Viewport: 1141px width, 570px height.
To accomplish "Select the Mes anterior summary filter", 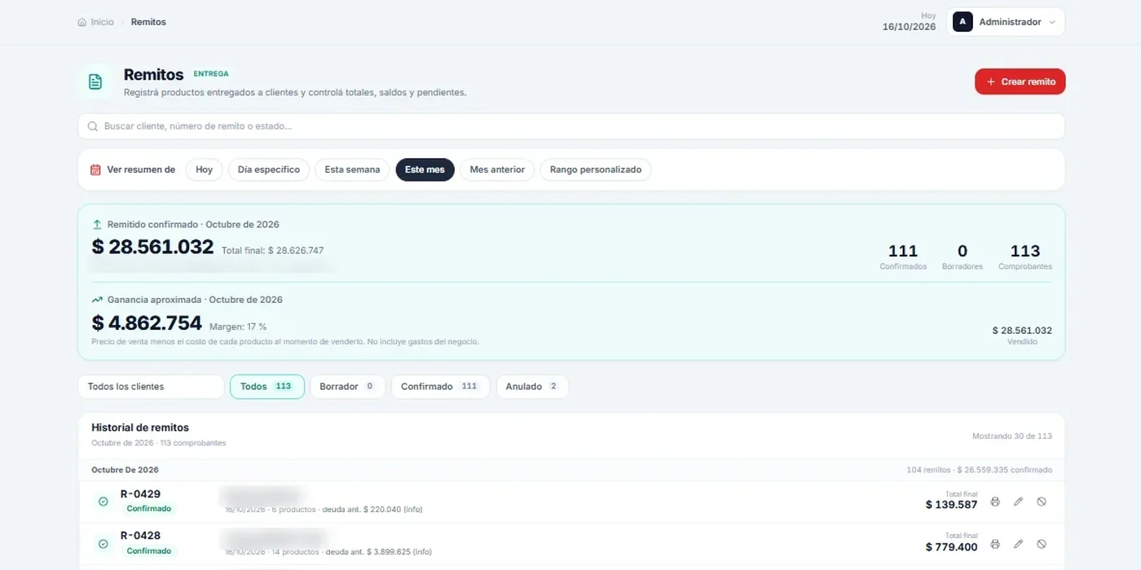I will coord(497,169).
